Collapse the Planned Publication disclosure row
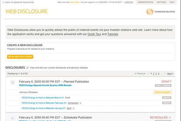181x121 pixels. point(12,82)
